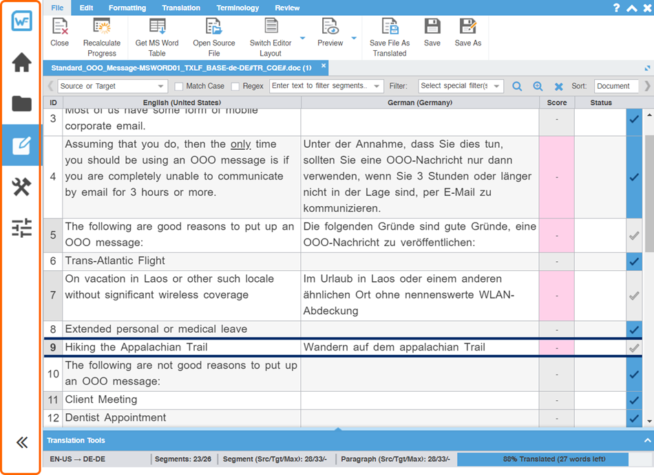
Task: Enable the Regex checkbox
Action: coord(234,87)
